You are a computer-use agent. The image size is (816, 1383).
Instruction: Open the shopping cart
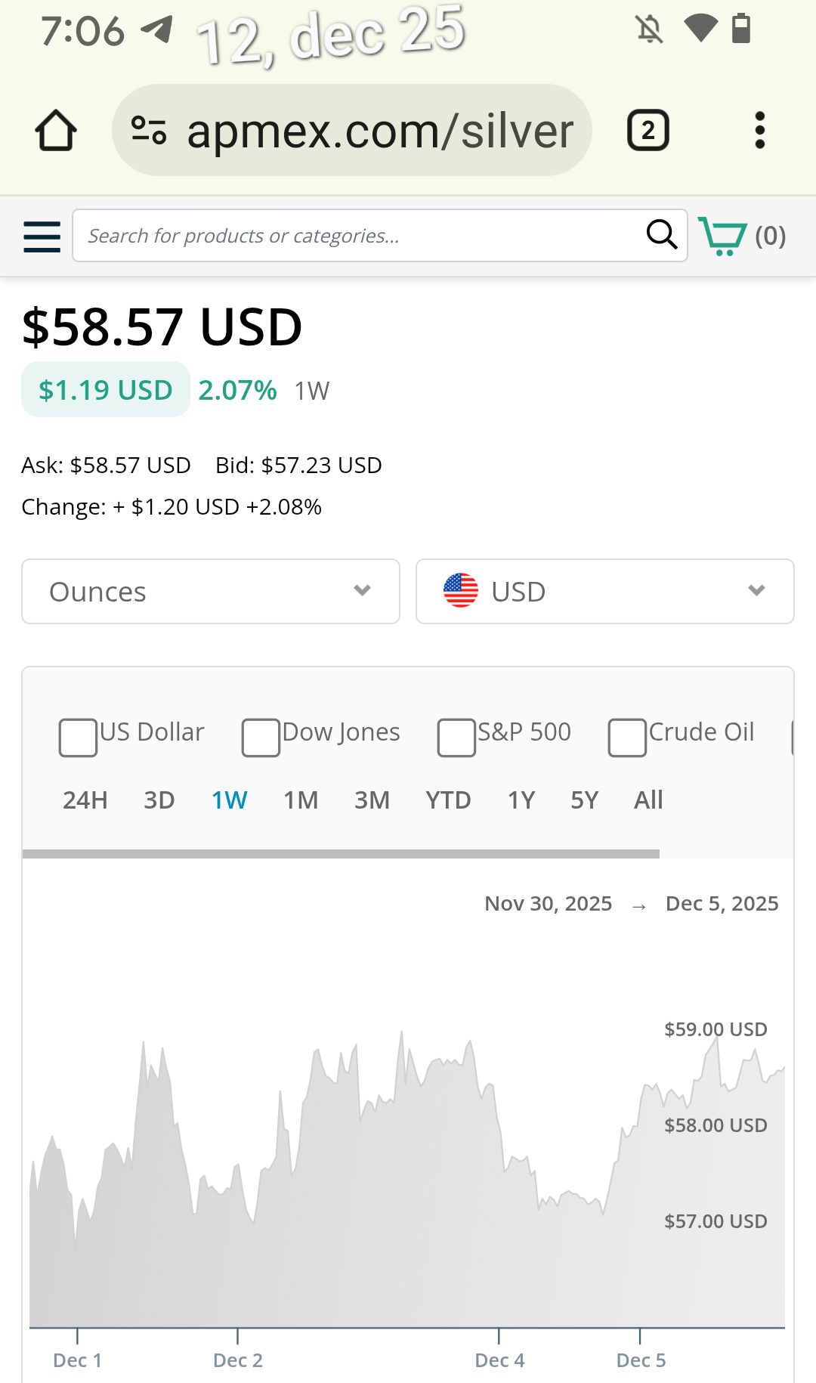(x=741, y=237)
